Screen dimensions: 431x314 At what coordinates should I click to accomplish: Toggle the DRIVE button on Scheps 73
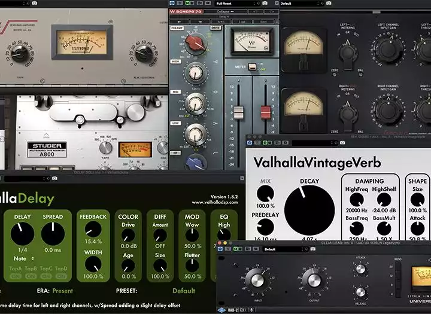click(x=215, y=28)
